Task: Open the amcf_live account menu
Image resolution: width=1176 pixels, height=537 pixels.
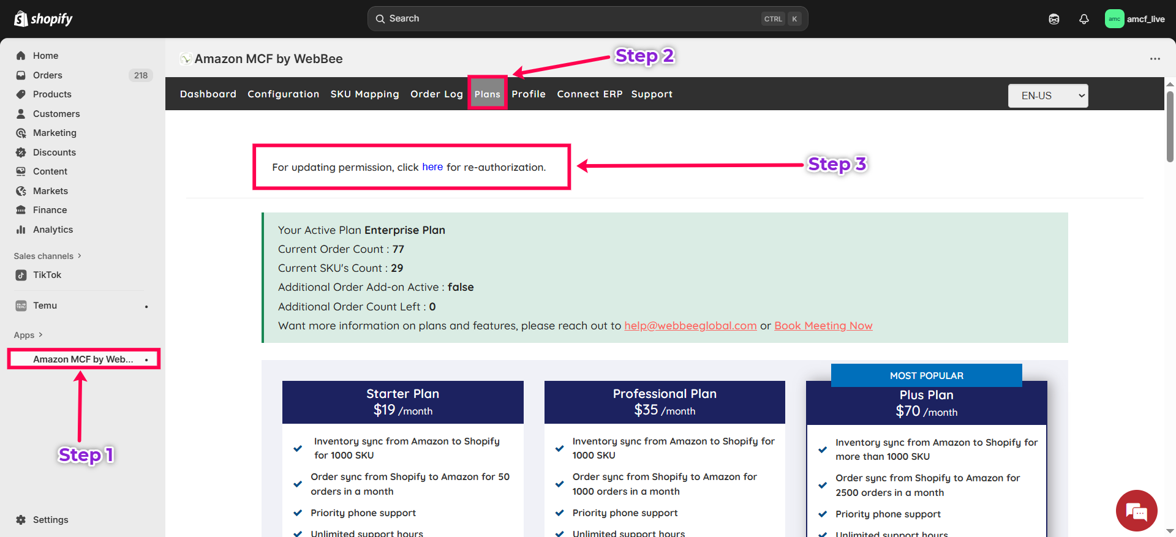Action: point(1135,19)
